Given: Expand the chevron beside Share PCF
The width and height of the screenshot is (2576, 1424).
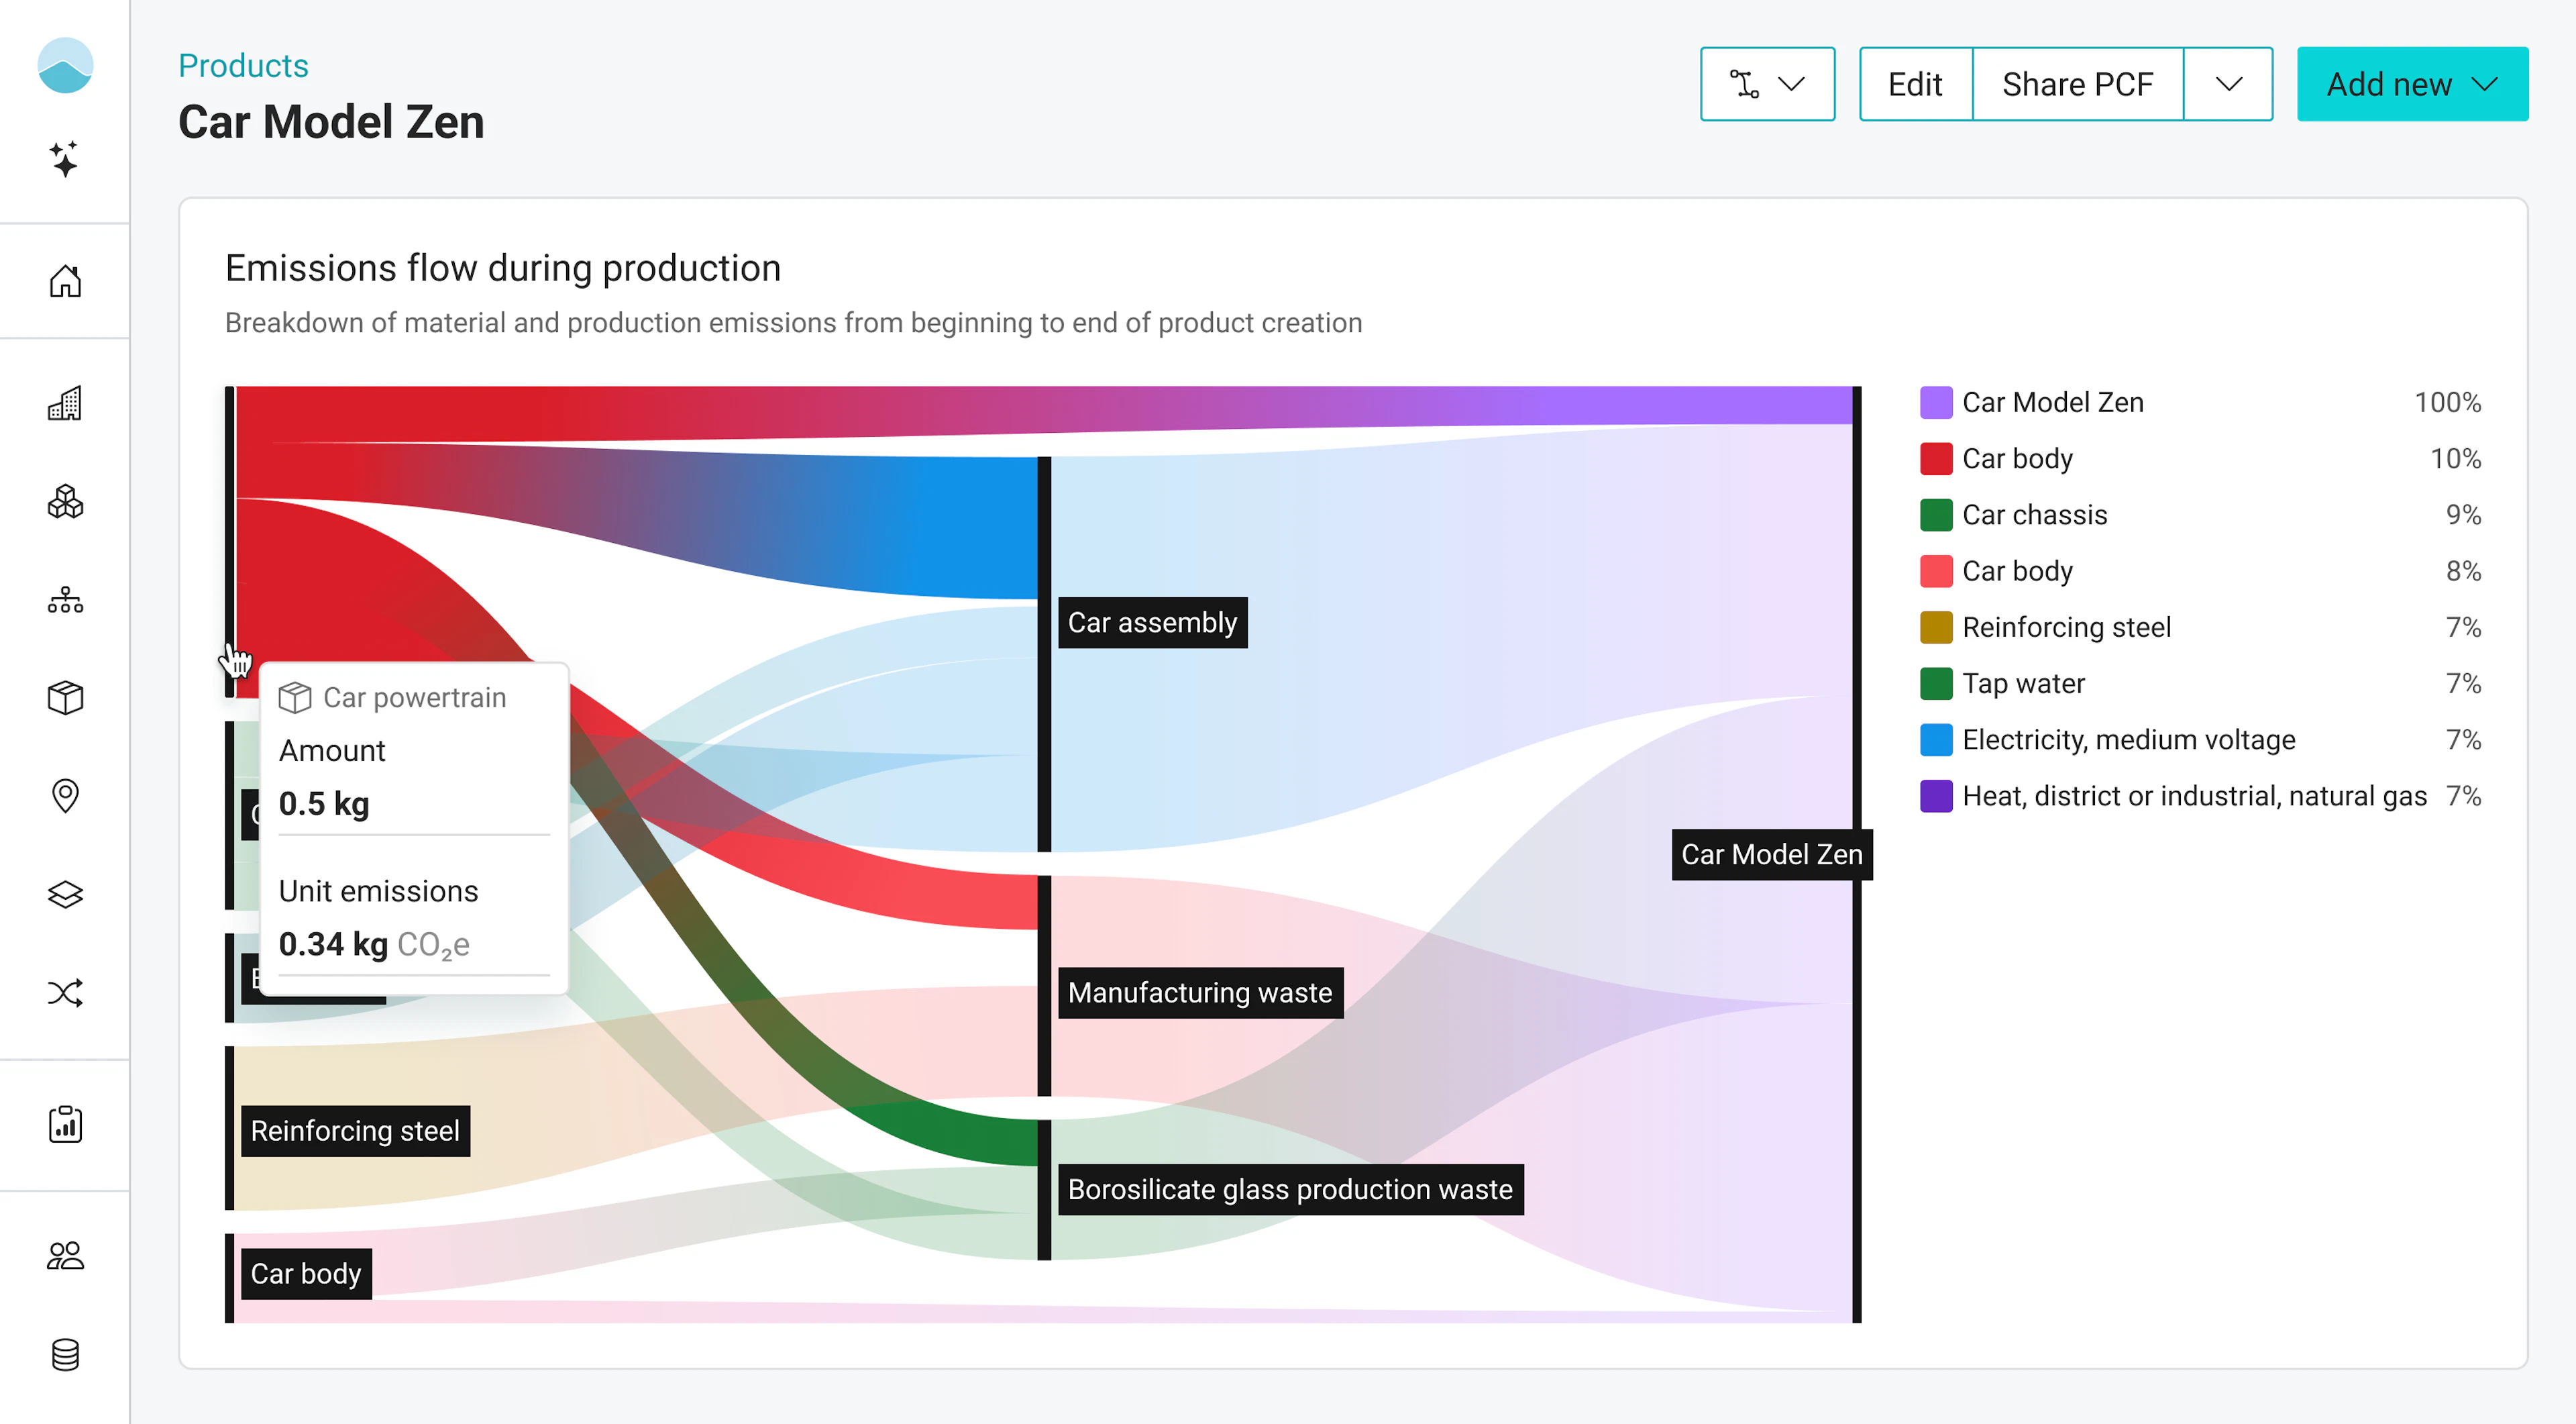Looking at the screenshot, I should [2228, 84].
